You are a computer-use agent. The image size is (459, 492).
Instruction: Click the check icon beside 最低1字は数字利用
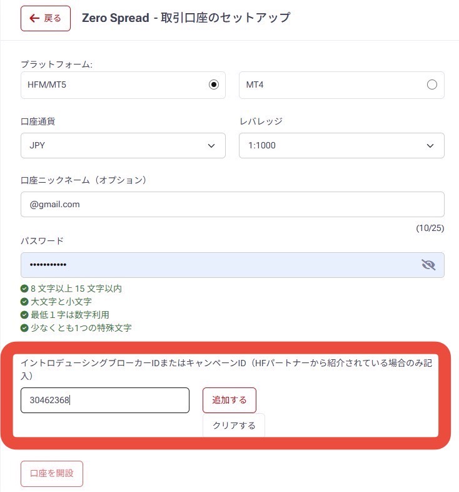24,315
